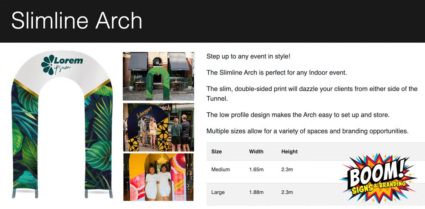Select the Large size row label
The width and height of the screenshot is (425, 209).
tap(218, 192)
